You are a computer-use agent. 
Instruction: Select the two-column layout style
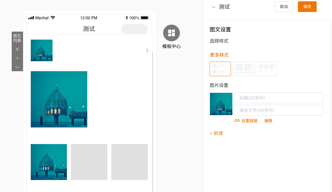coord(243,69)
